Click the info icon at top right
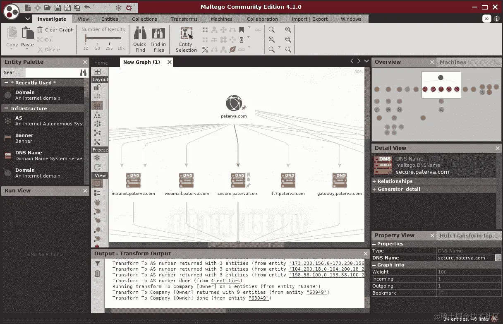 497,19
